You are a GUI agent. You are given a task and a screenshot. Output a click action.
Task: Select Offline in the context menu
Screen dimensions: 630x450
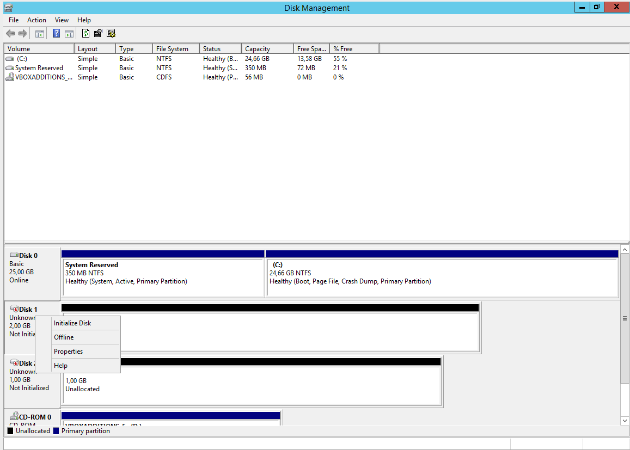pyautogui.click(x=64, y=337)
